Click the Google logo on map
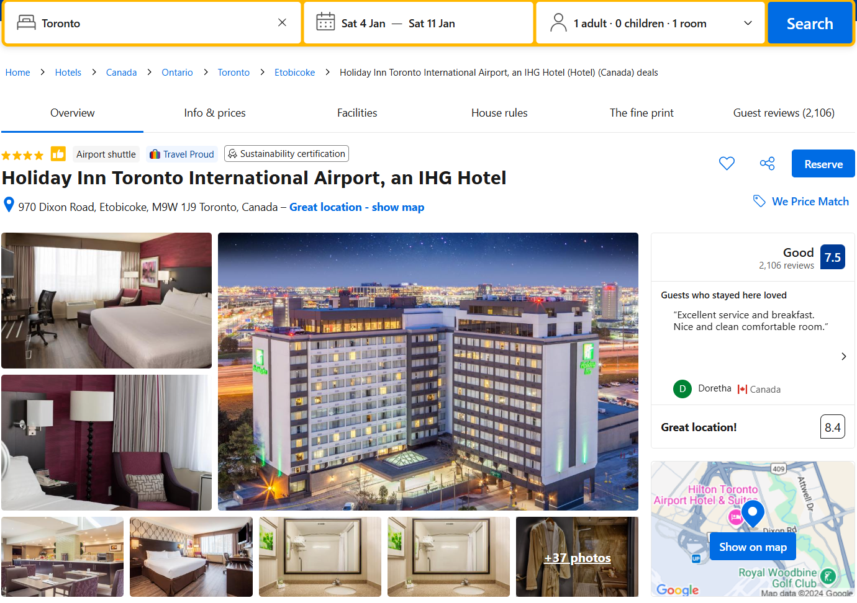The width and height of the screenshot is (857, 603). click(x=678, y=589)
